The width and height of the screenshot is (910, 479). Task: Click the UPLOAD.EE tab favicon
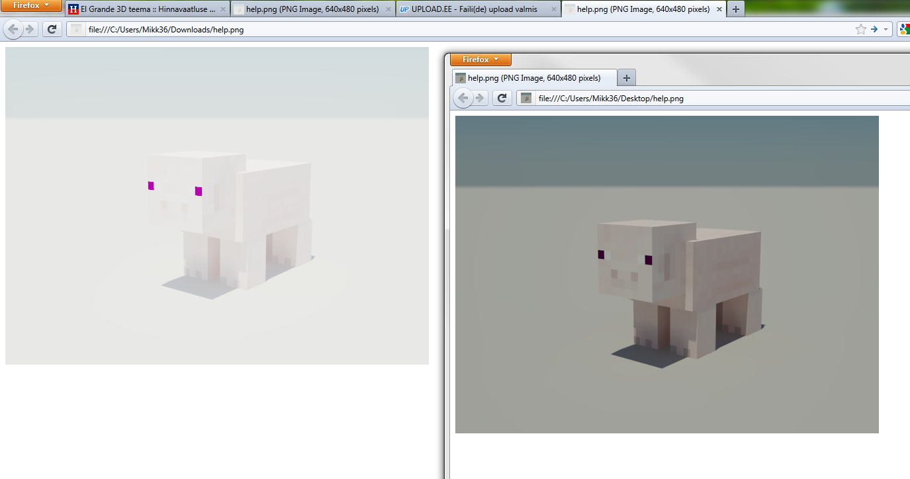pos(404,10)
